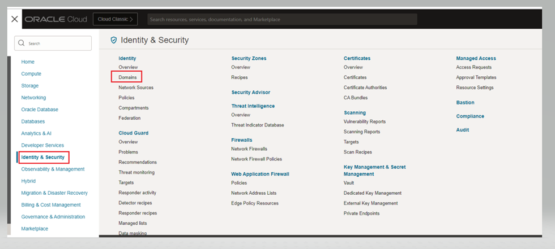Open Observability & Management menu item
555x249 pixels.
[53, 169]
